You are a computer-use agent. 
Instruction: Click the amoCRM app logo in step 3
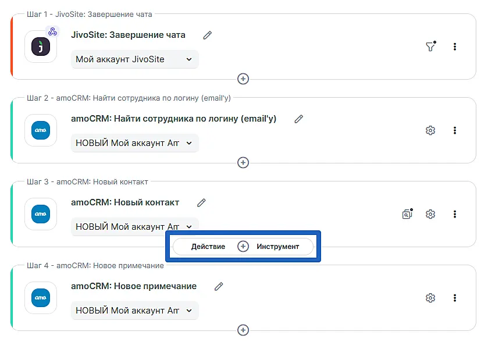coord(41,214)
